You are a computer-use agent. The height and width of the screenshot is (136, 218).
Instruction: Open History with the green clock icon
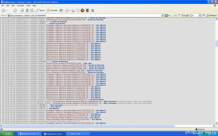[x=61, y=11]
